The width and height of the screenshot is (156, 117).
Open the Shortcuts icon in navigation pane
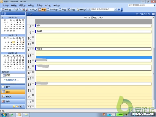click(21, 107)
